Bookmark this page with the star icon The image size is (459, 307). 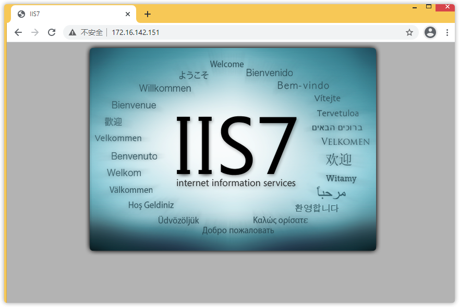(x=409, y=32)
